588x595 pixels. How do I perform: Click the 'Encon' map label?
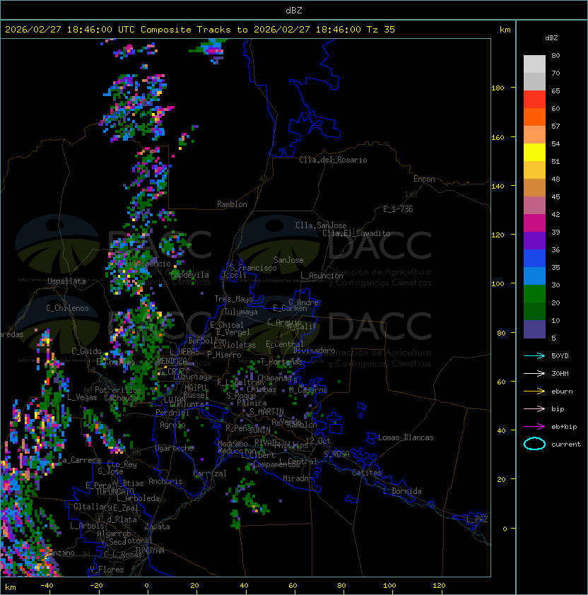click(x=424, y=179)
